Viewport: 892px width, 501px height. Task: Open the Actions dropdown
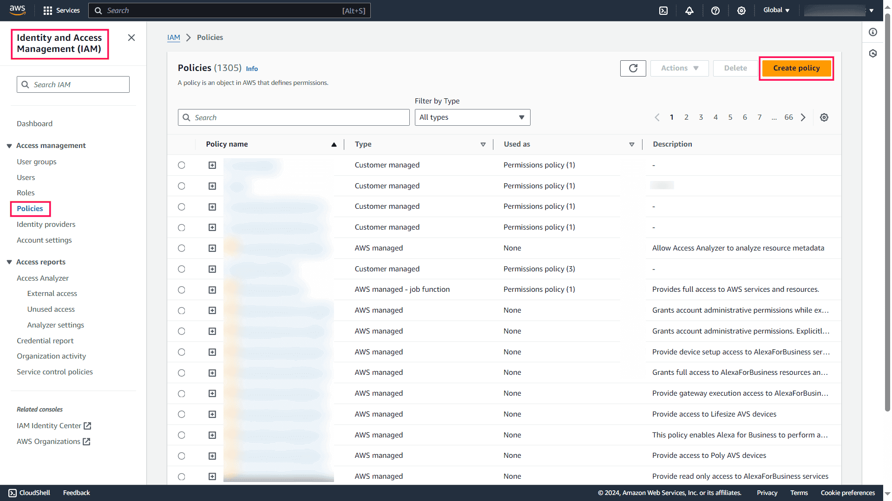coord(679,68)
